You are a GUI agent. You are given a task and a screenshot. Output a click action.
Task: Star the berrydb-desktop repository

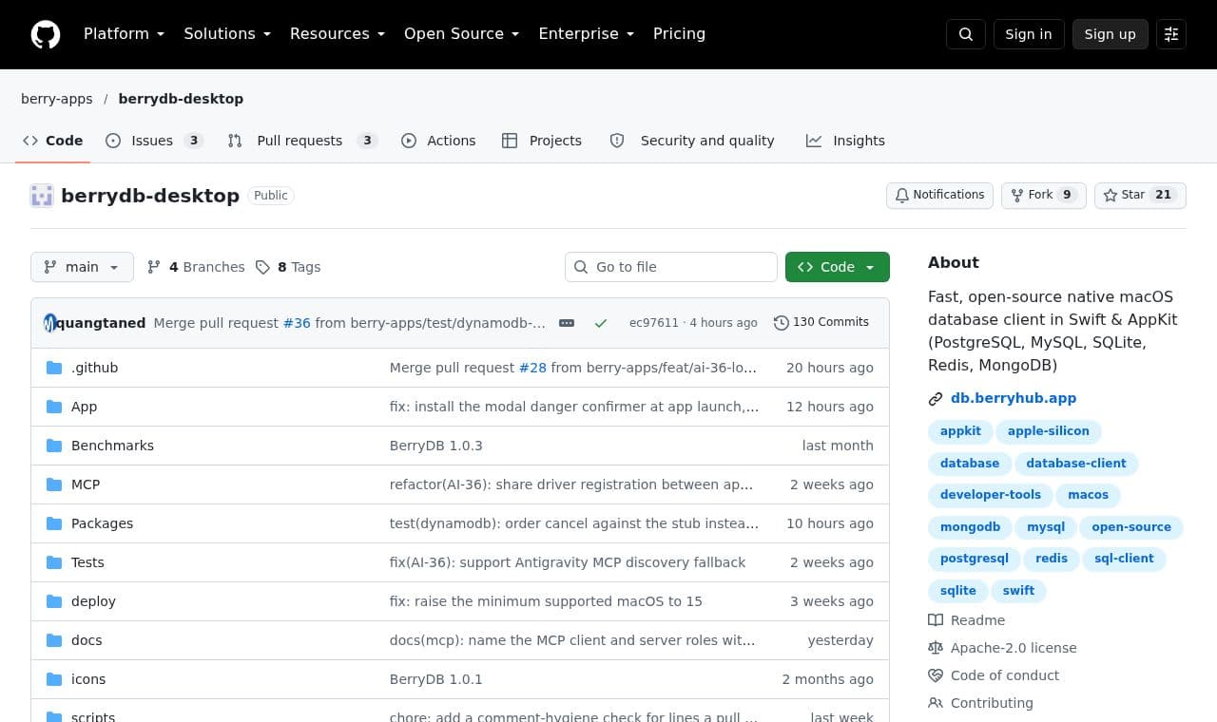pos(1140,195)
